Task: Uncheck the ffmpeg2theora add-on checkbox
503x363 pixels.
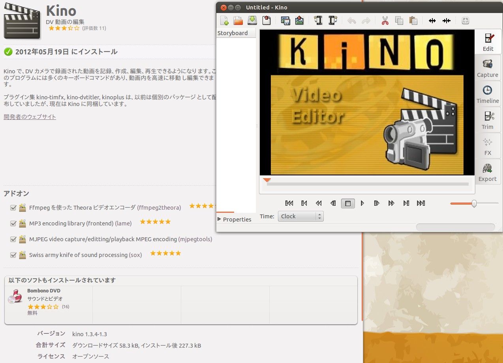Action: (x=13, y=208)
